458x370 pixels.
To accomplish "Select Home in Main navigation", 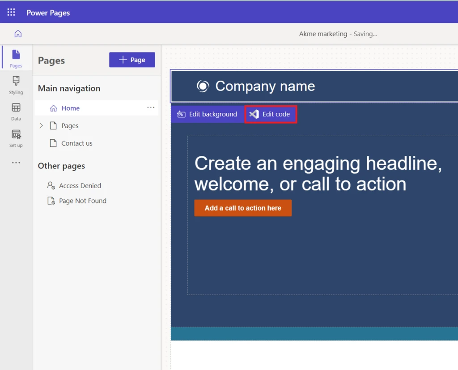I will [x=70, y=108].
